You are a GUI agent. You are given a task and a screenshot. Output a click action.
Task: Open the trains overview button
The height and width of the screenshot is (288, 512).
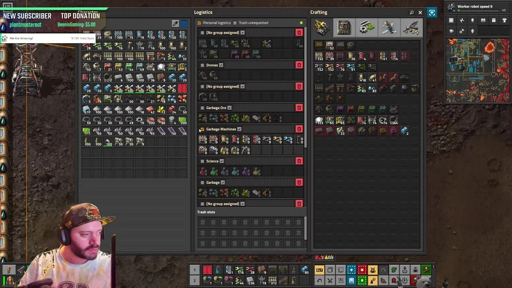pyautogui.click(x=494, y=20)
